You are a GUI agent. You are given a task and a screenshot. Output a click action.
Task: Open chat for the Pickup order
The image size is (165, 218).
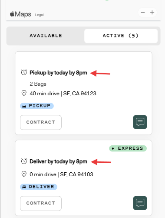tap(140, 122)
